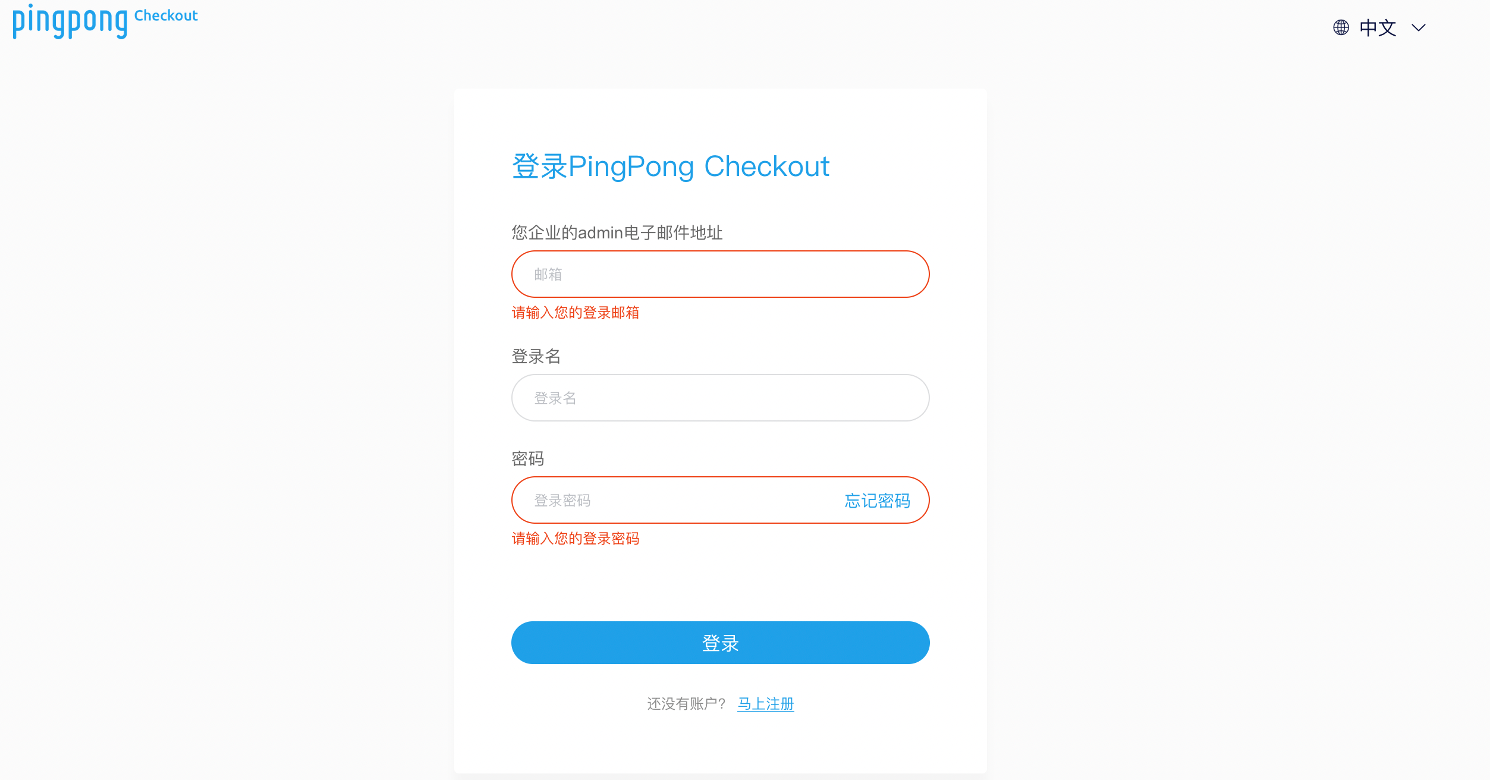Click the admin电子邮件地址 field label

click(x=617, y=232)
